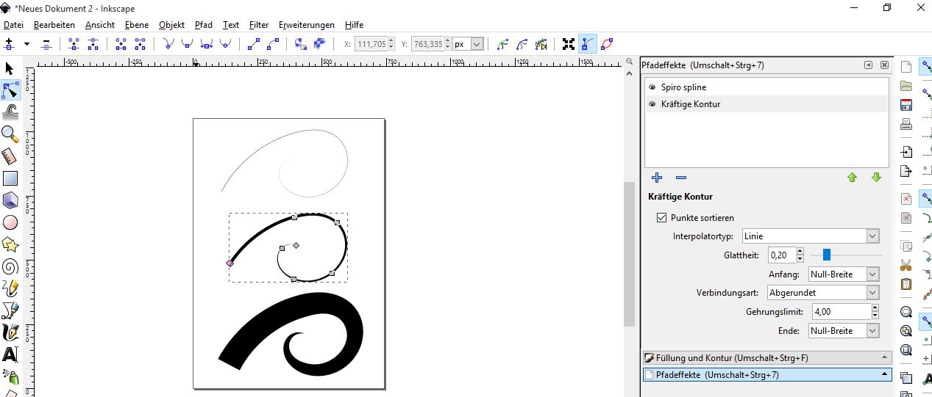Open the Pfad menu

(x=203, y=25)
